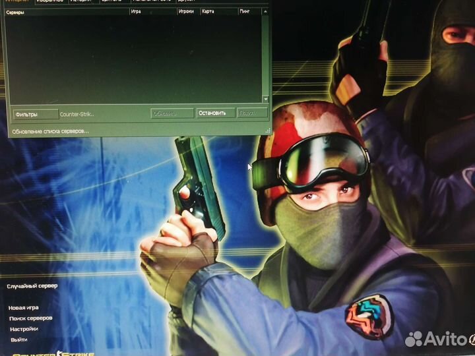The width and height of the screenshot is (475, 356).
Task: Open Настройки from the main menu
Action: tap(24, 329)
